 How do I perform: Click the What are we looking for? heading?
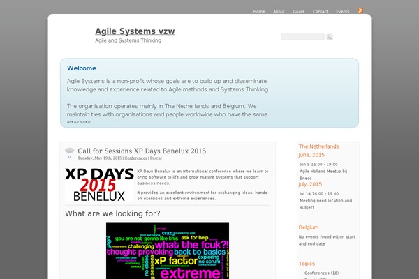click(x=112, y=213)
